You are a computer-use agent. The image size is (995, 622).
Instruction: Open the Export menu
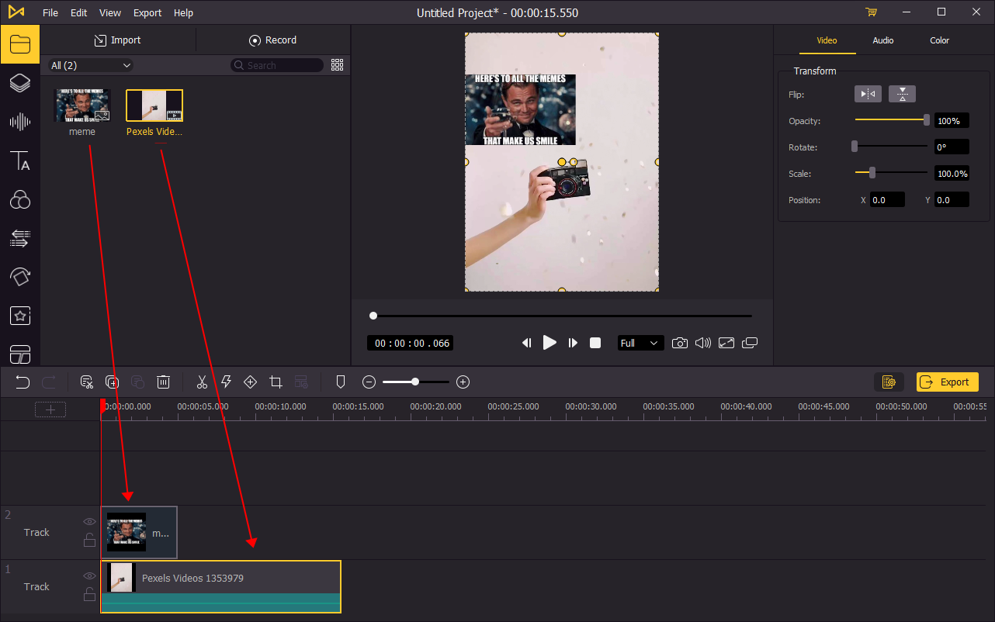click(147, 12)
